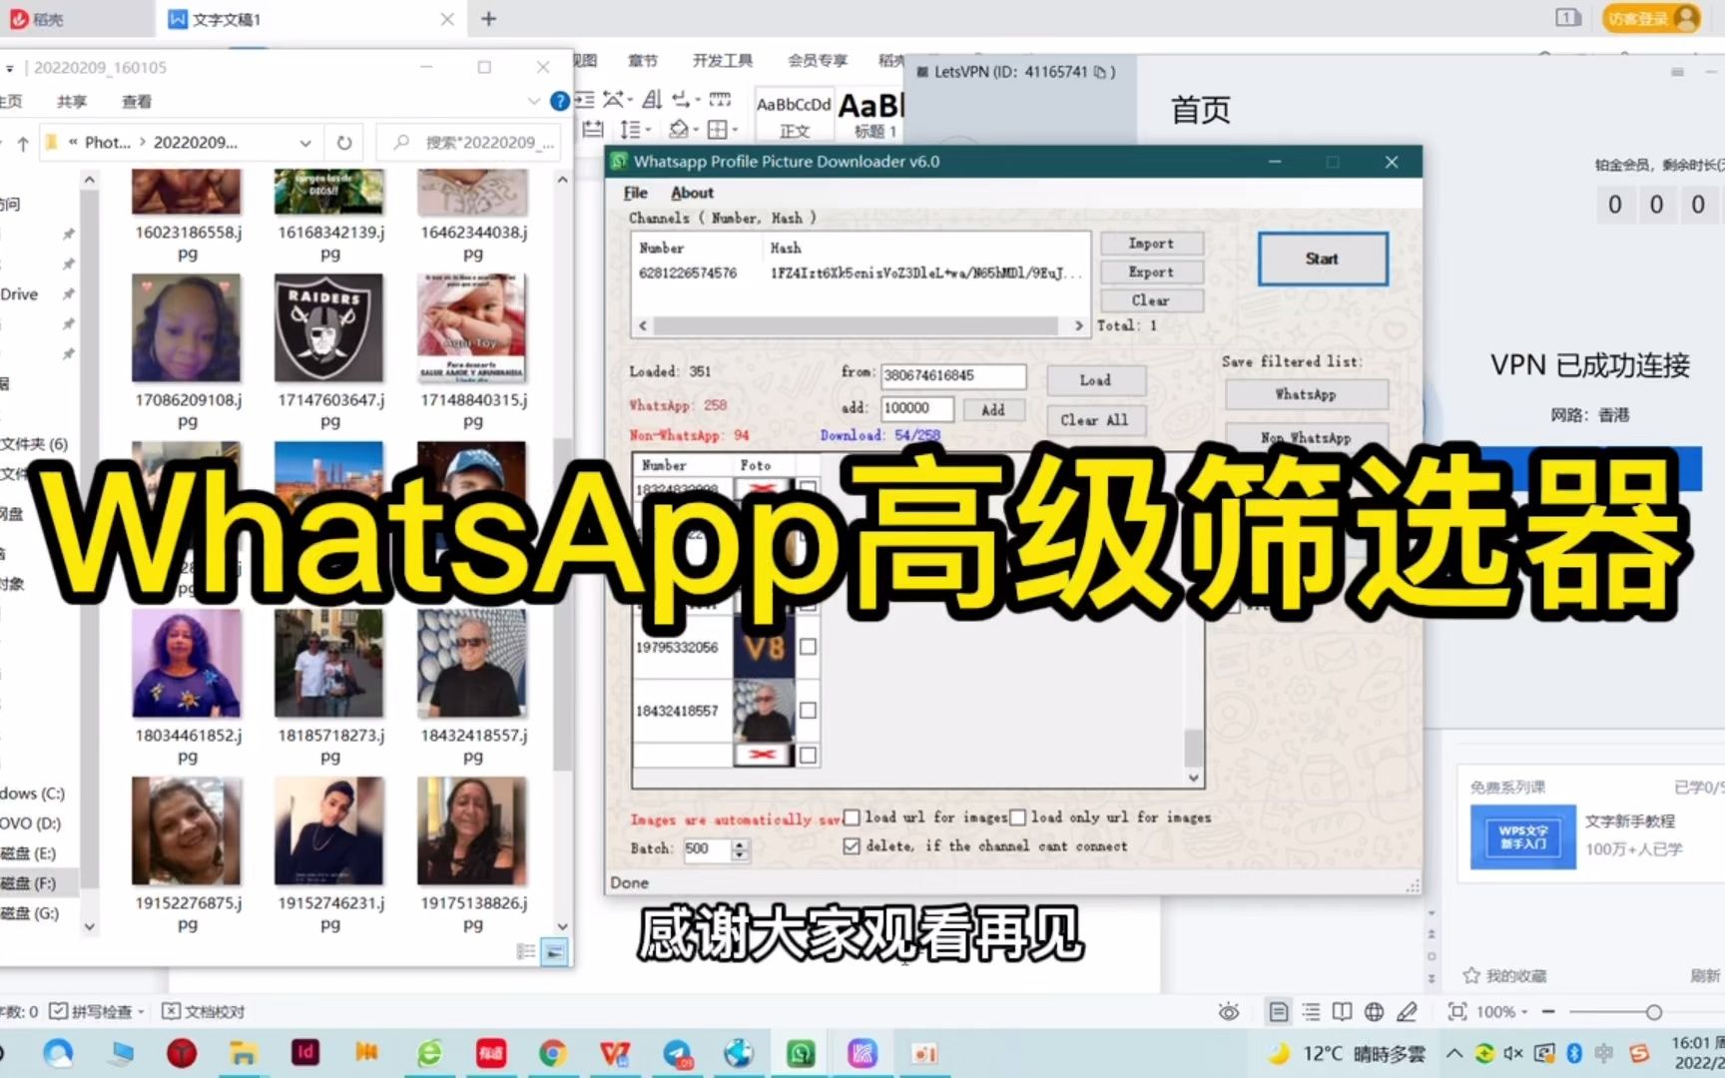Screen dimensions: 1725x1078
Task: Switch WPS to reading view icon
Action: (x=1343, y=1012)
